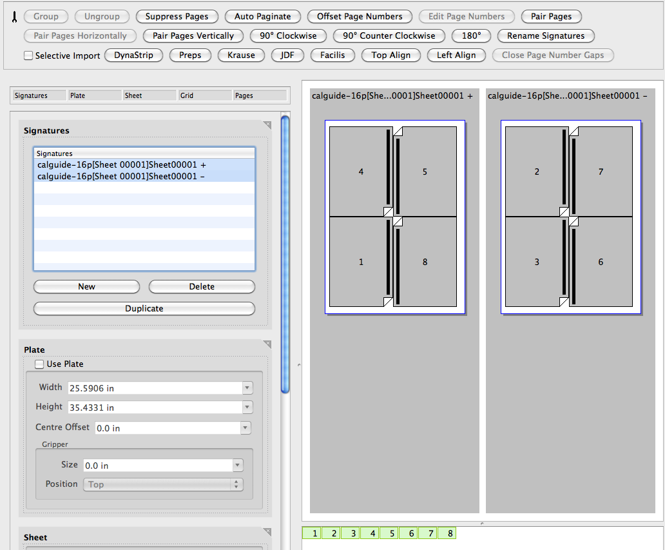This screenshot has width=665, height=550.
Task: Click the plate Width input field
Action: 155,388
